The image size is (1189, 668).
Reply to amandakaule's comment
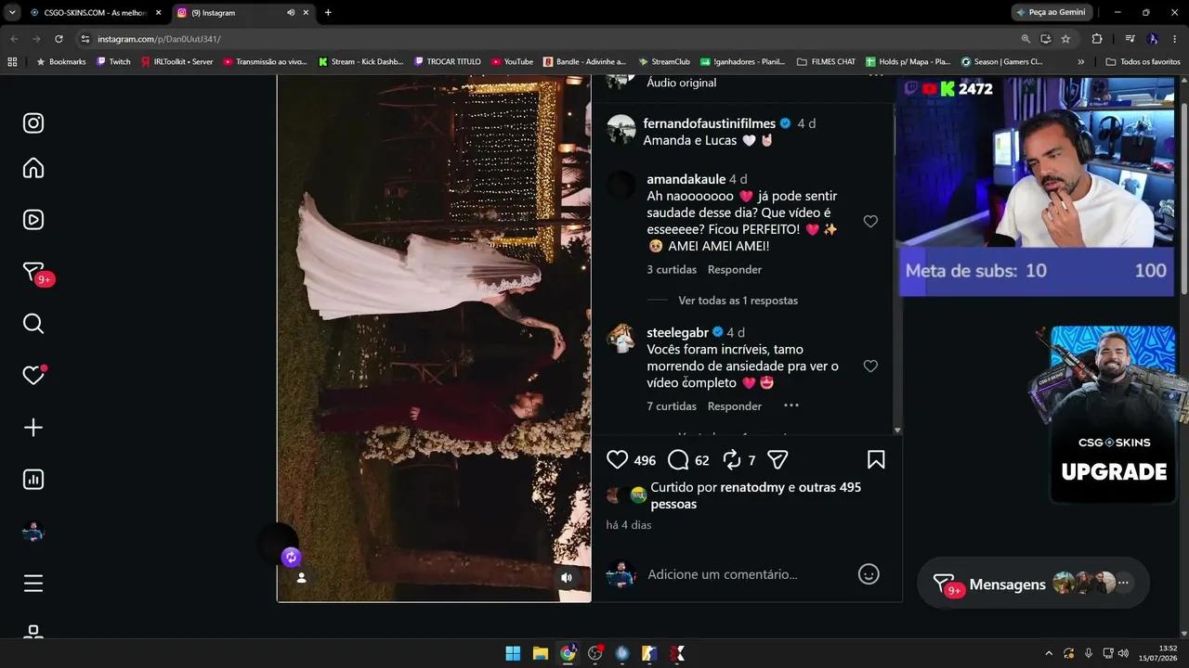click(735, 270)
